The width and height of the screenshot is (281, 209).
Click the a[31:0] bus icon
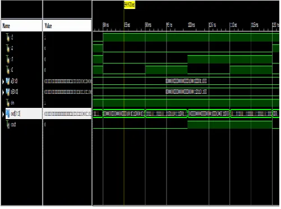8,81
